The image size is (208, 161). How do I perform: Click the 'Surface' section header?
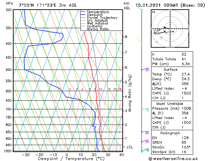click(x=170, y=70)
